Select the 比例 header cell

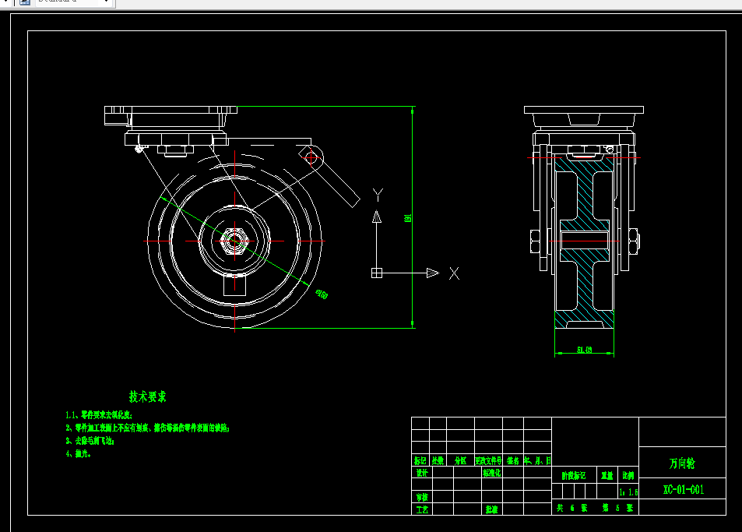[628, 475]
